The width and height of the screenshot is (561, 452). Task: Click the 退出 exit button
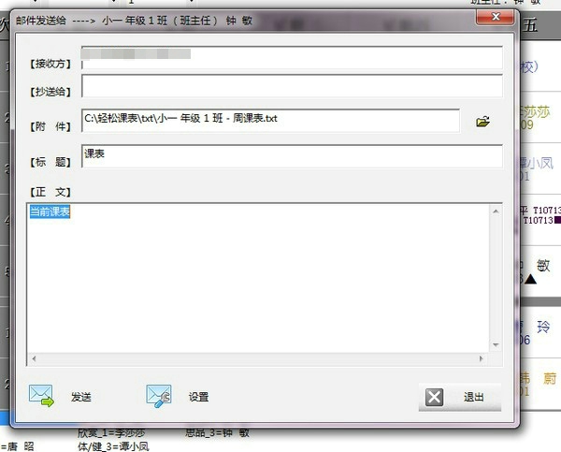460,397
